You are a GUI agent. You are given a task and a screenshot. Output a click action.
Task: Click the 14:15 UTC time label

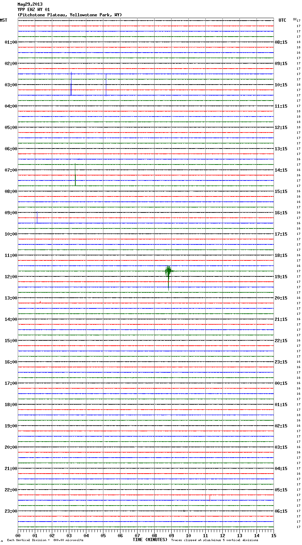pos(281,170)
